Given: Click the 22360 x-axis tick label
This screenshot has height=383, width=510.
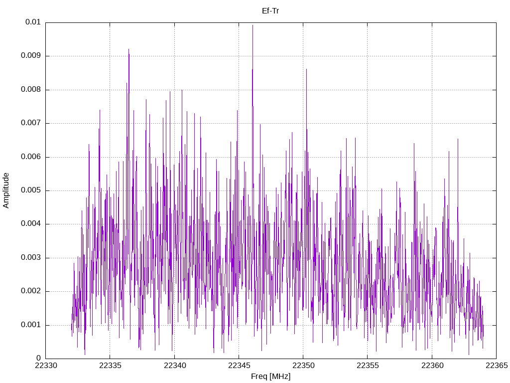Looking at the screenshot, I should (x=432, y=366).
